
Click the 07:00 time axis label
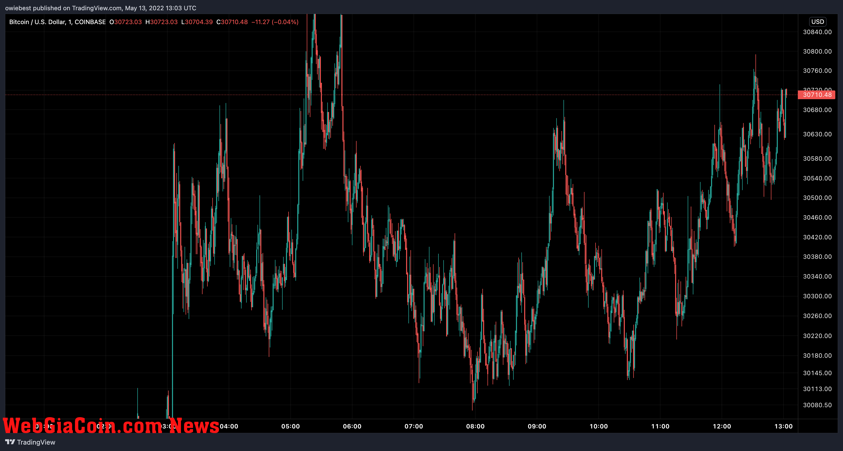[x=414, y=426]
